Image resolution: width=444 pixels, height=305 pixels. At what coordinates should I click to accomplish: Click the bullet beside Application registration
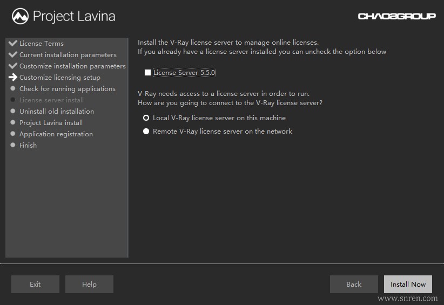pyautogui.click(x=13, y=134)
